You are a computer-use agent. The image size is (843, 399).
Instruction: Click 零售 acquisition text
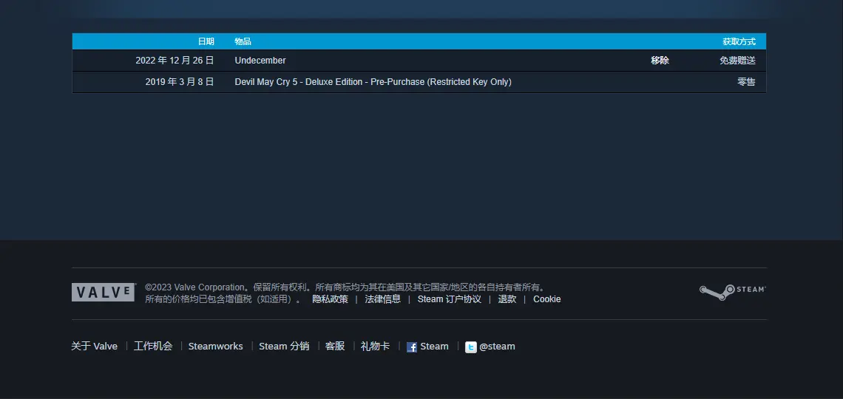coord(746,82)
